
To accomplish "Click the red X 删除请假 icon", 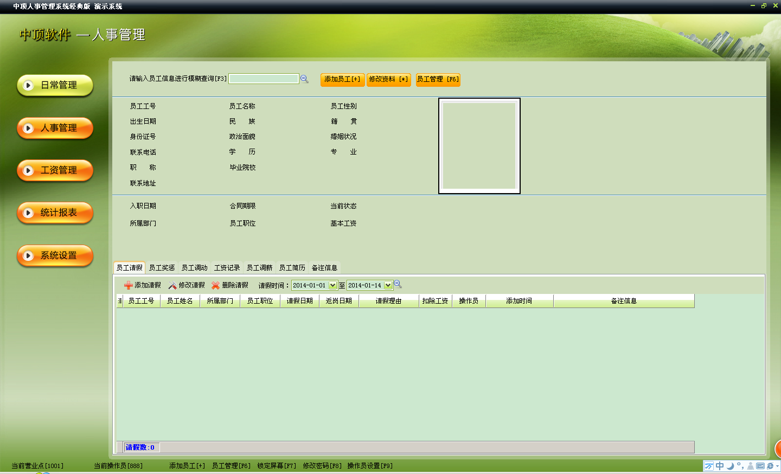I will [x=215, y=285].
